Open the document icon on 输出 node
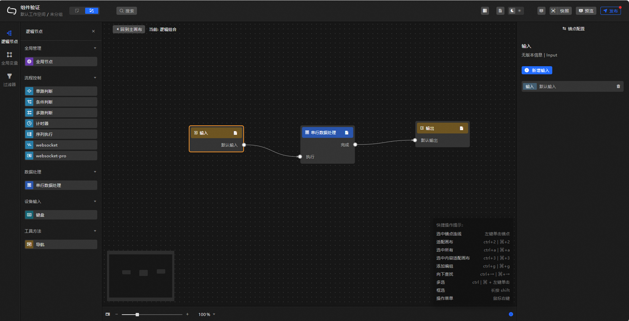The height and width of the screenshot is (321, 629). coord(461,128)
